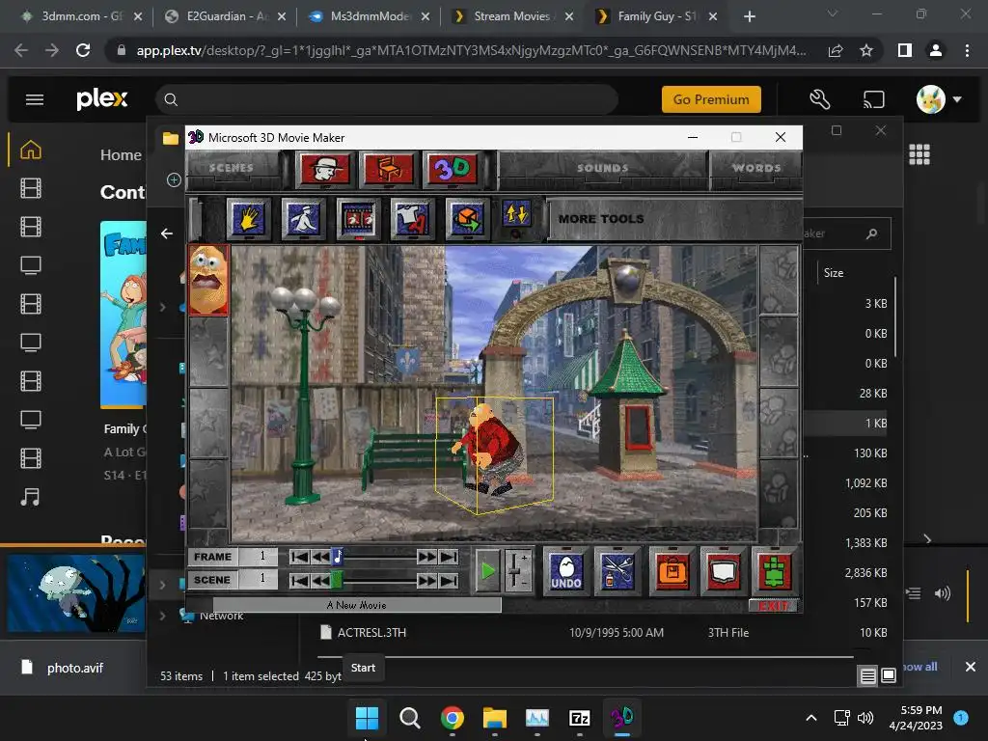Click the movie title A New Movie

[357, 605]
